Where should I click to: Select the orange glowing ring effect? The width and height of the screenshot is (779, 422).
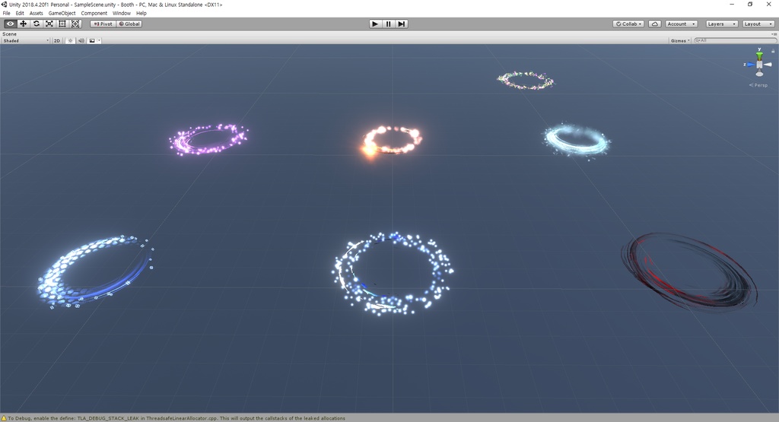391,141
